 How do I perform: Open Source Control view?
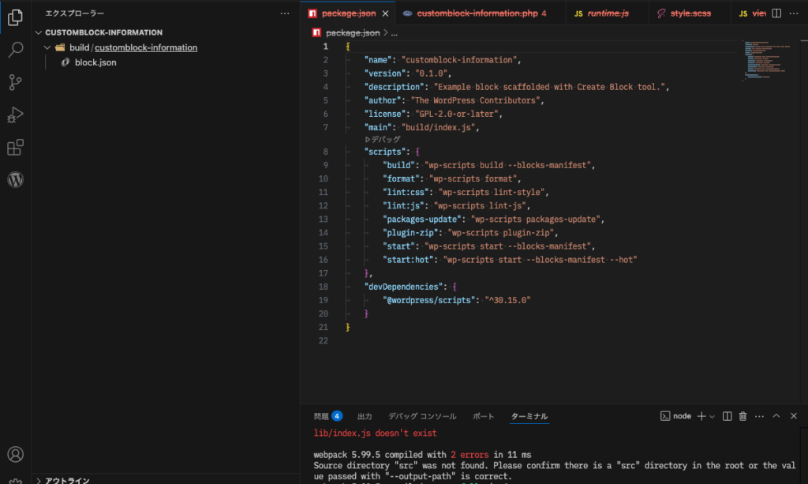click(15, 82)
